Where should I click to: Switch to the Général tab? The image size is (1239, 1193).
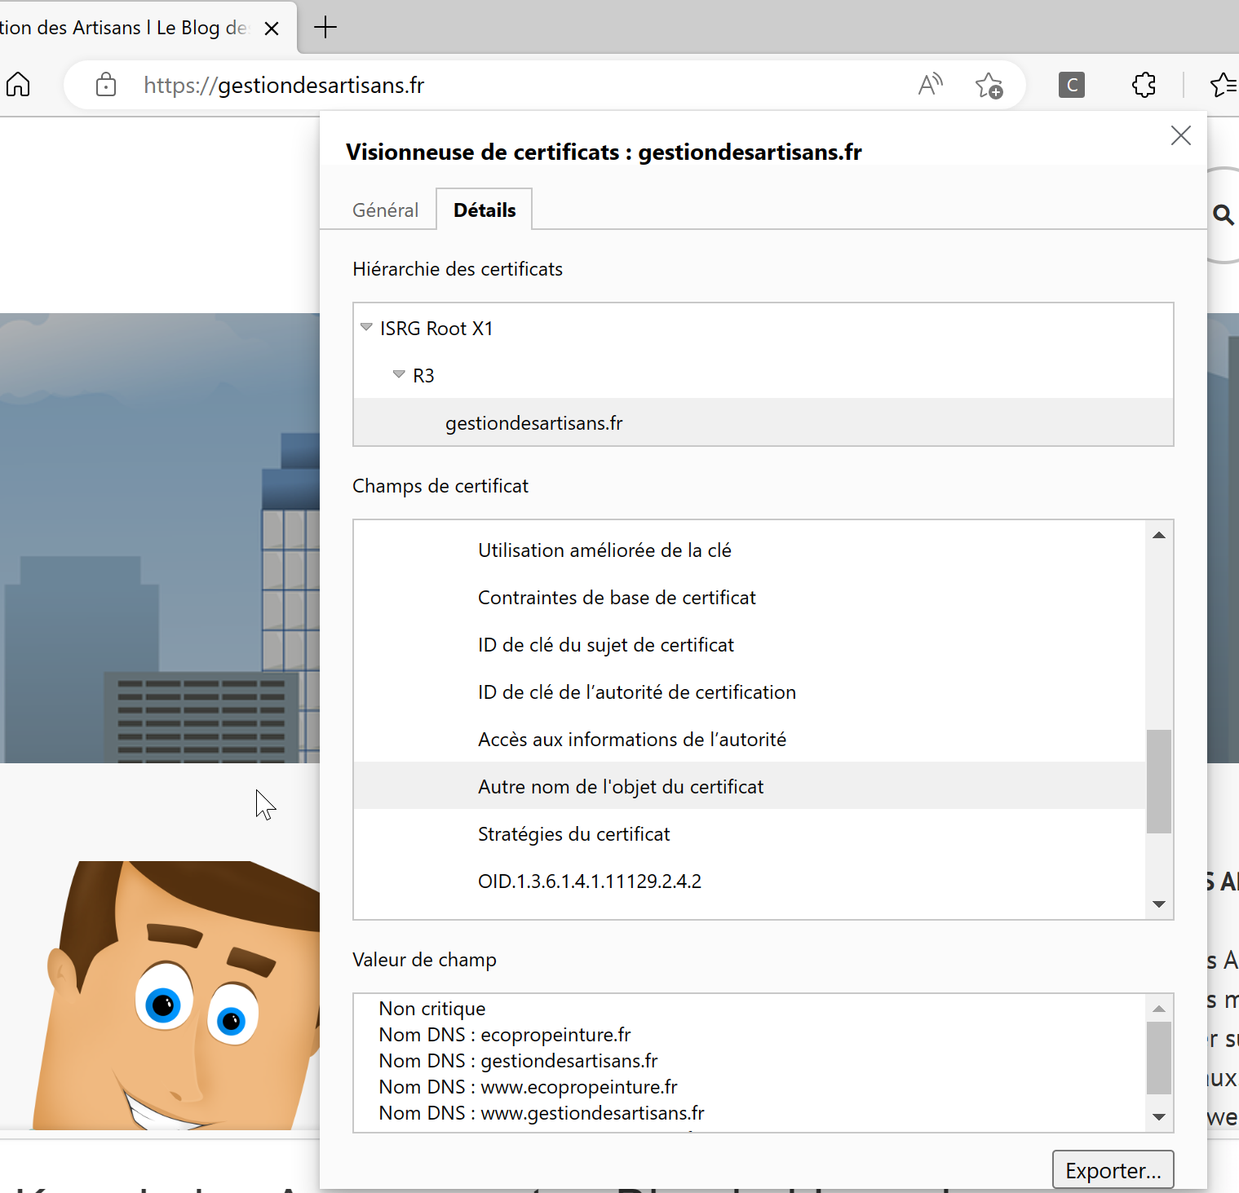[385, 210]
